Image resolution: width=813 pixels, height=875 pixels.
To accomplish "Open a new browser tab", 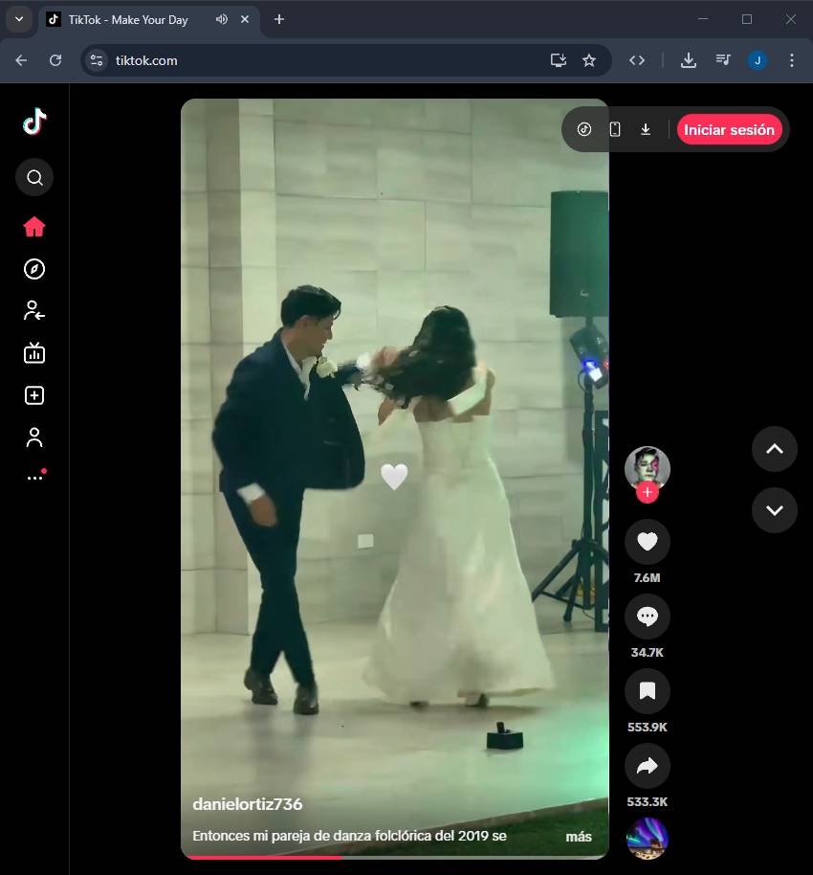I will pos(279,19).
